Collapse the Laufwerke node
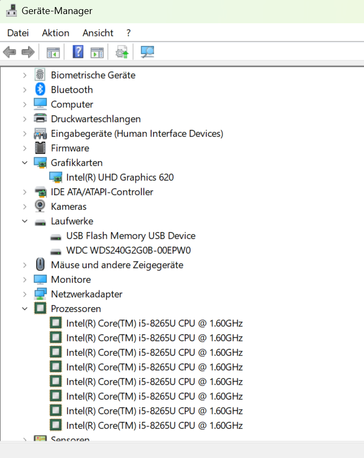 pyautogui.click(x=25, y=221)
